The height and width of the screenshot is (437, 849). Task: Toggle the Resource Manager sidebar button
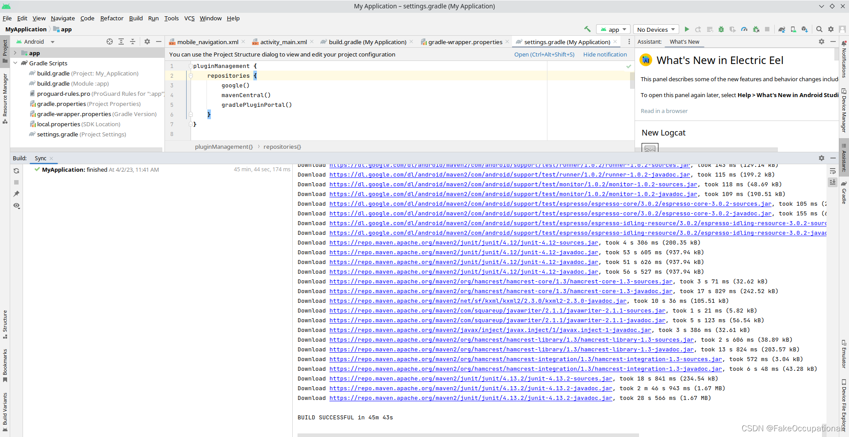[x=5, y=99]
